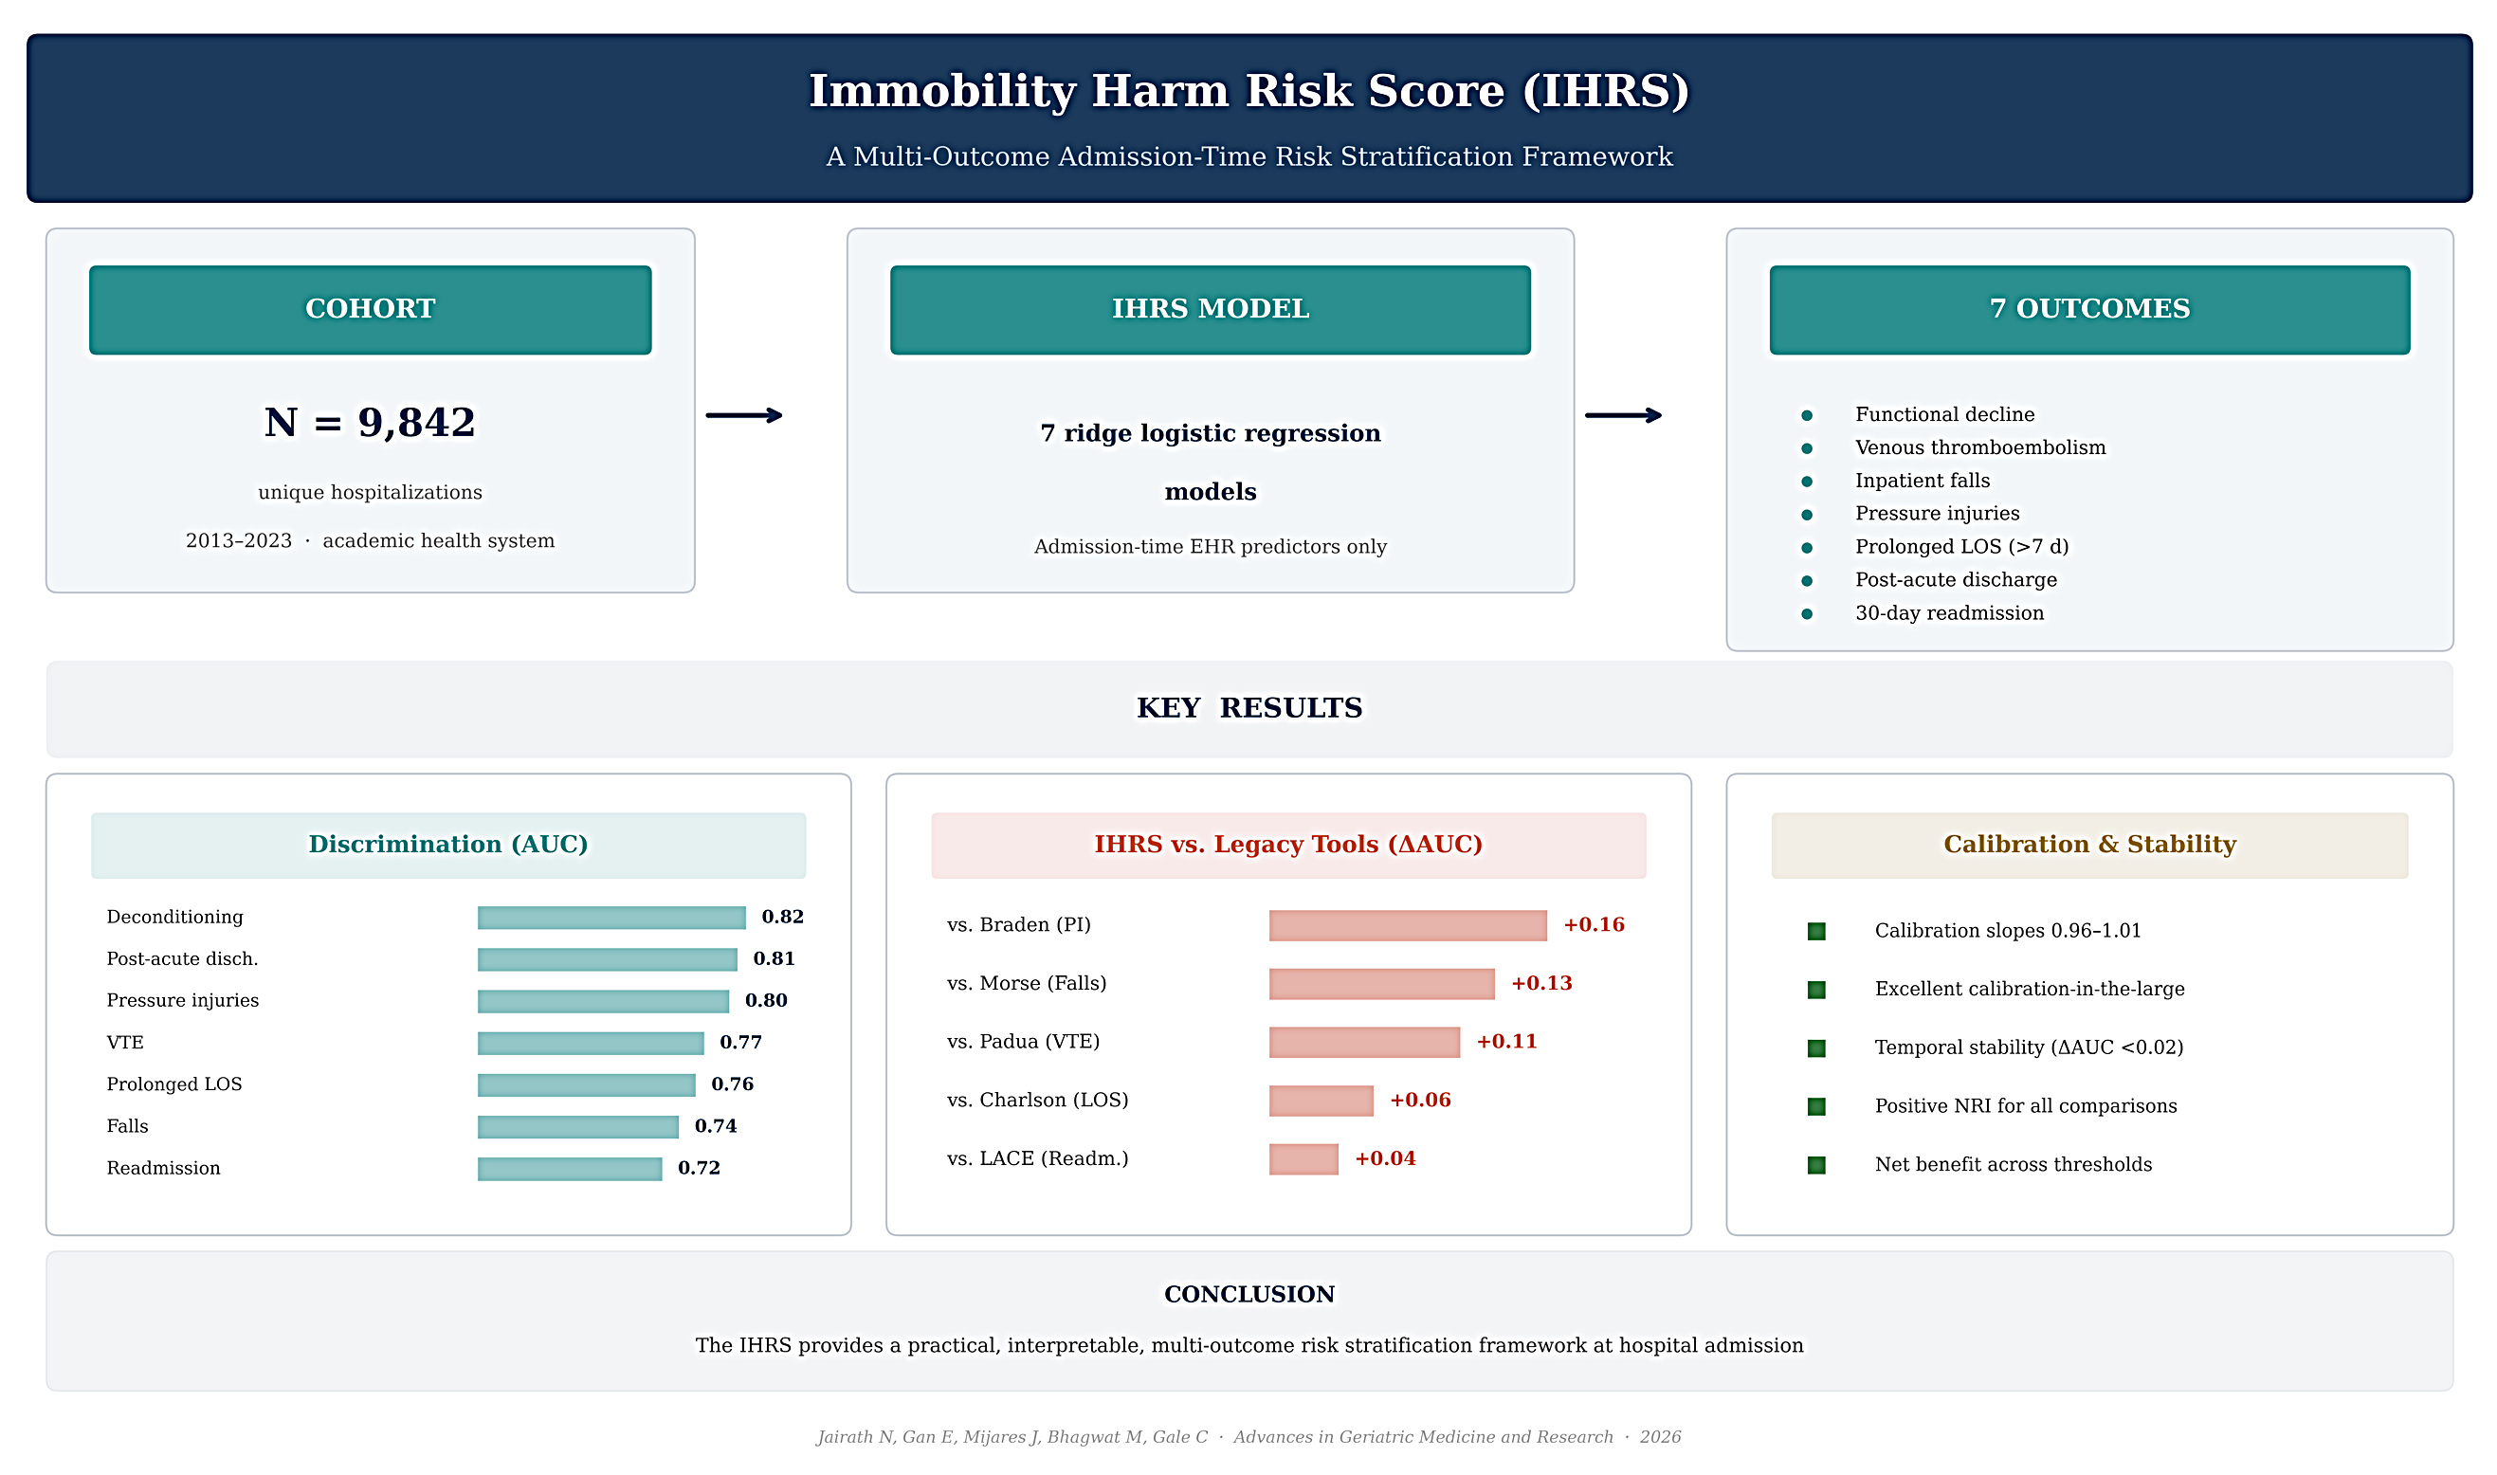Image resolution: width=2497 pixels, height=1475 pixels.
Task: Click the Deconditioning 0.82 teal bar
Action: point(611,918)
